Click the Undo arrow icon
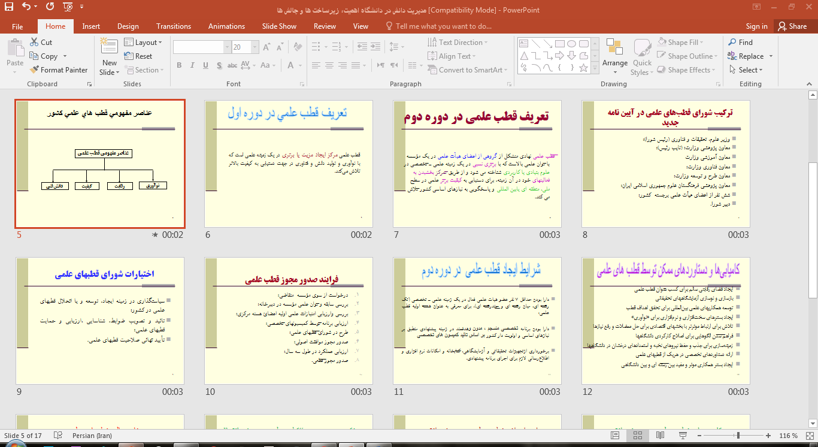818x447 pixels. [x=26, y=8]
